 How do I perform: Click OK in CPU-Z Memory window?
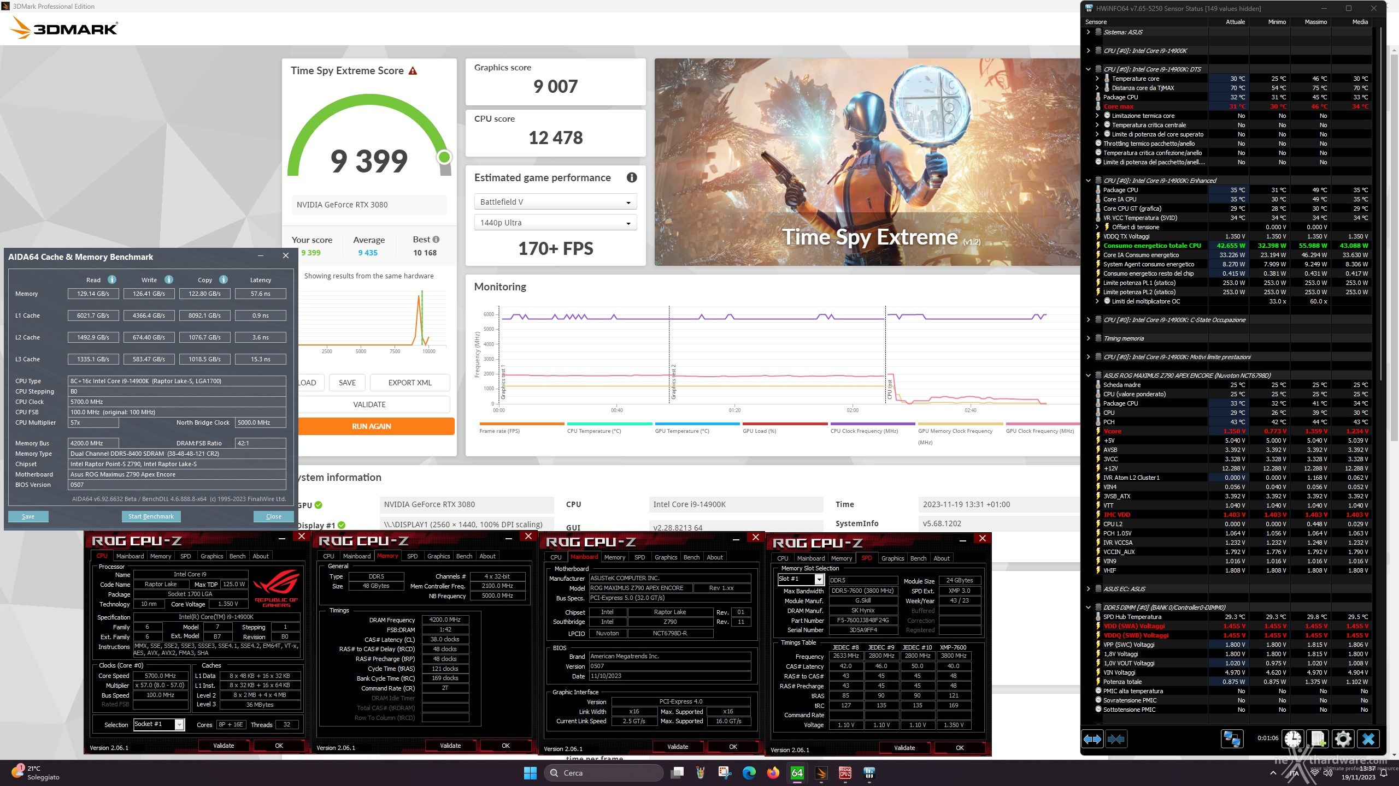(x=505, y=746)
